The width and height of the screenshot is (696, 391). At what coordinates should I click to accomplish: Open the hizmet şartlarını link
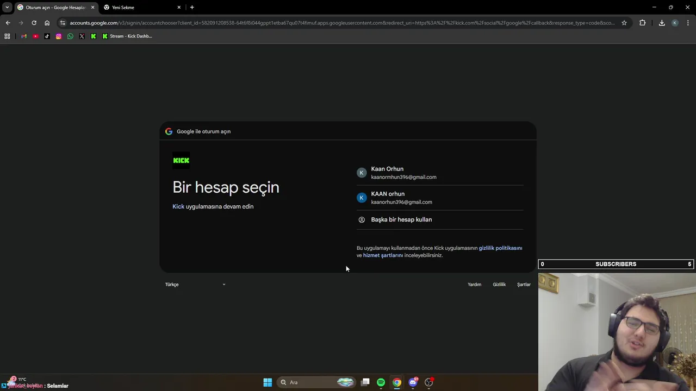pos(383,255)
